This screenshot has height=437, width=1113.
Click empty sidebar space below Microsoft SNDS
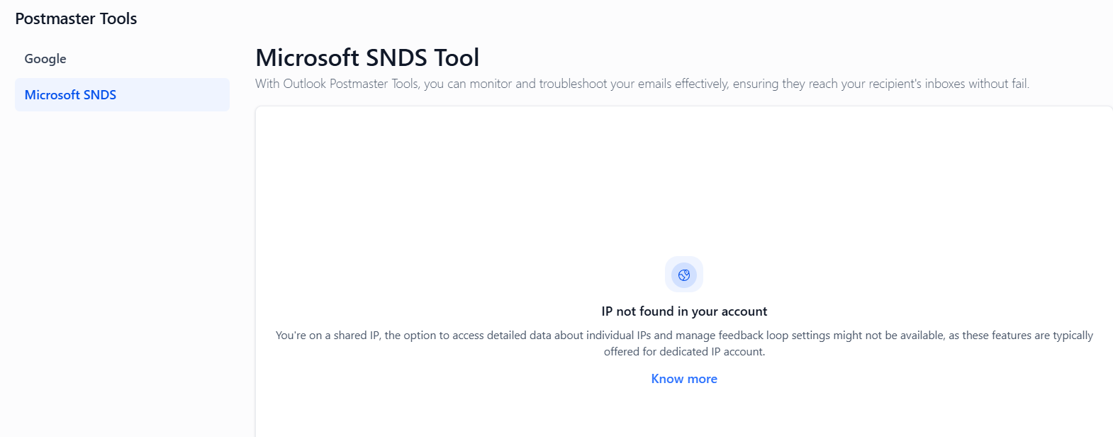click(122, 248)
